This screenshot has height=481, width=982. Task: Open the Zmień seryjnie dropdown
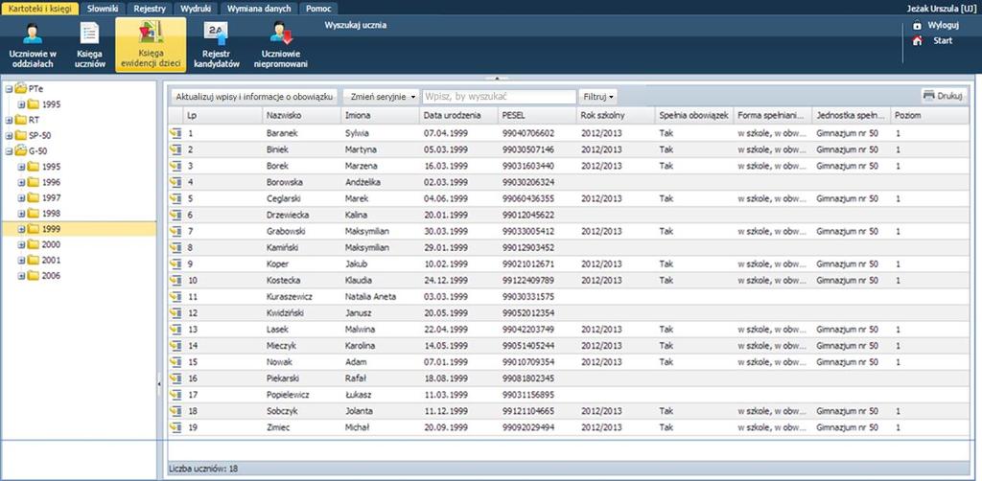pos(382,97)
